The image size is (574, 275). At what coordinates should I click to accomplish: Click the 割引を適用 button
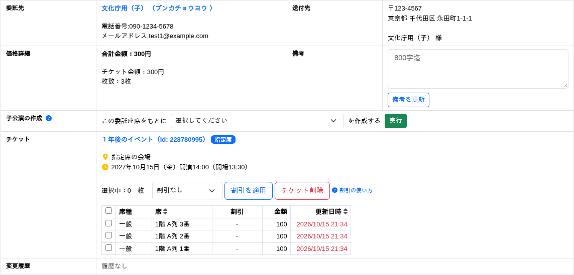[249, 191]
